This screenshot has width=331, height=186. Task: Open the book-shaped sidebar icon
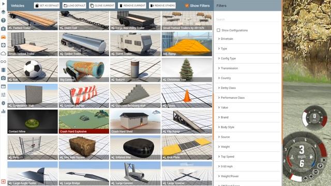point(3,70)
